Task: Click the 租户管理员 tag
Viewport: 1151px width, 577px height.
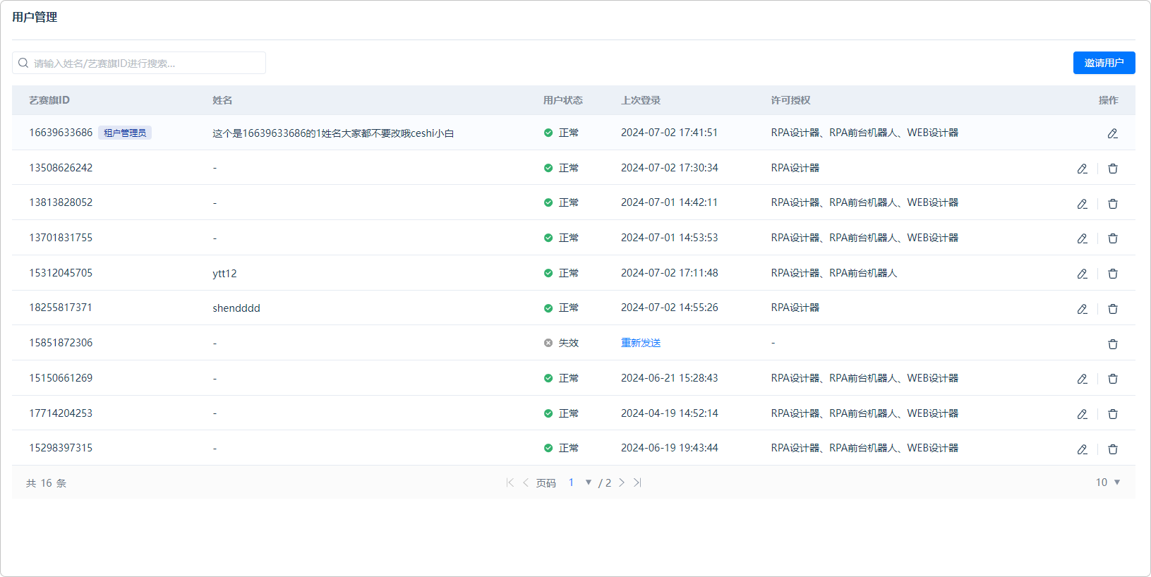Action: [x=125, y=133]
